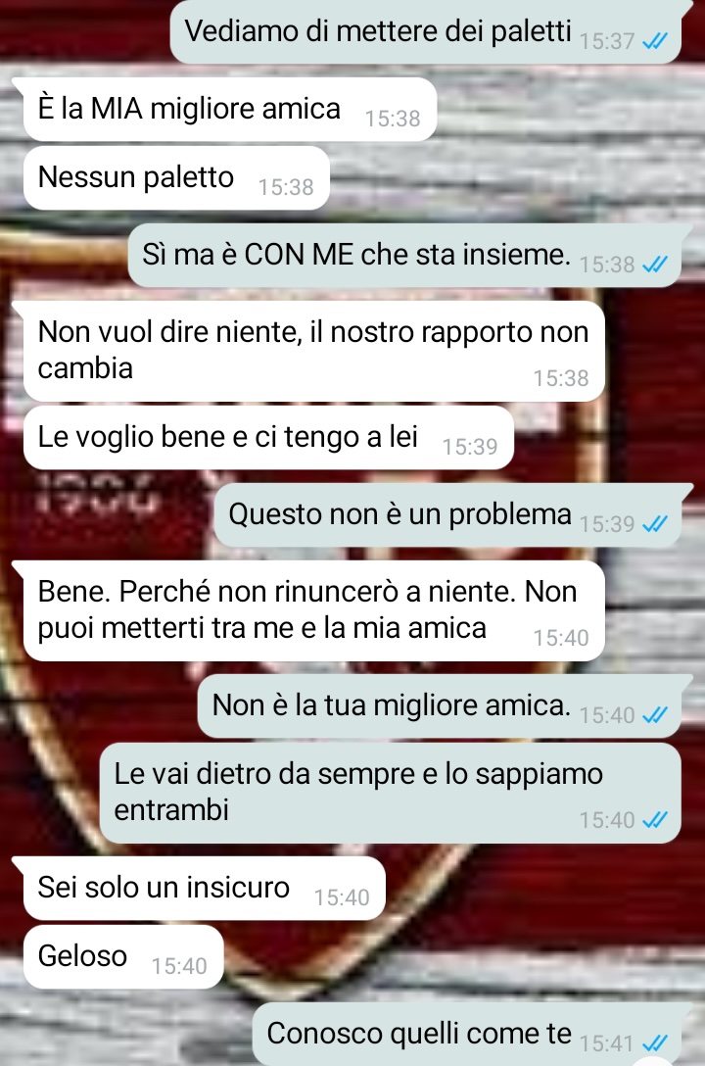Screen dimensions: 705x1066
Task: Tap read ticks on 'Non è la tua migliore amica'
Action: click(x=655, y=715)
